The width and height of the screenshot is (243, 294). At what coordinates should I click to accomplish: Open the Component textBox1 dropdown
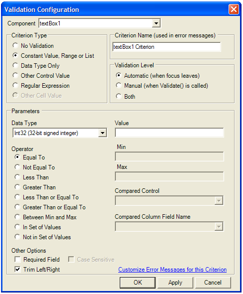[x=156, y=23]
